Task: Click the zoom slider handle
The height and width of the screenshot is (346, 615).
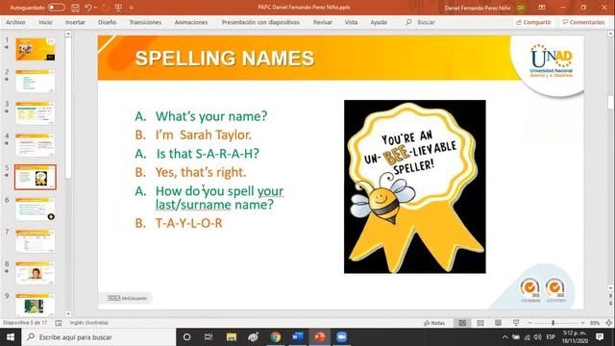Action: [x=553, y=323]
